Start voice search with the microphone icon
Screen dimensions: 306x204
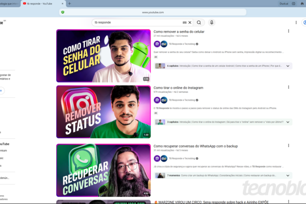coord(212,22)
